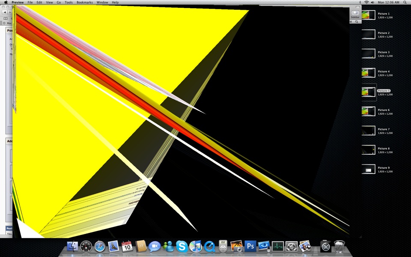The height and width of the screenshot is (257, 411).
Task: Open Activity Monitor in the Dock
Action: tap(277, 247)
